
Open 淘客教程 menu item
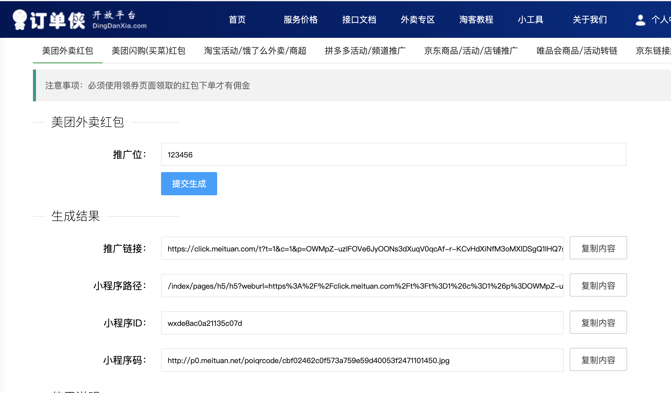point(476,20)
